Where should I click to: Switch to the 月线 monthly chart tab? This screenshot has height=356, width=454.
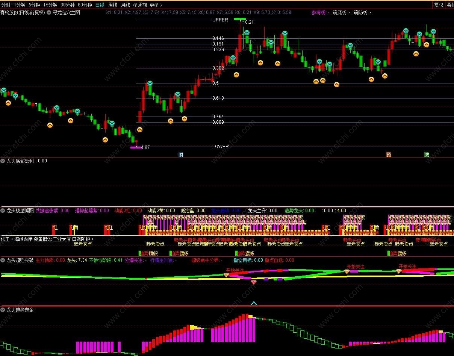point(126,5)
